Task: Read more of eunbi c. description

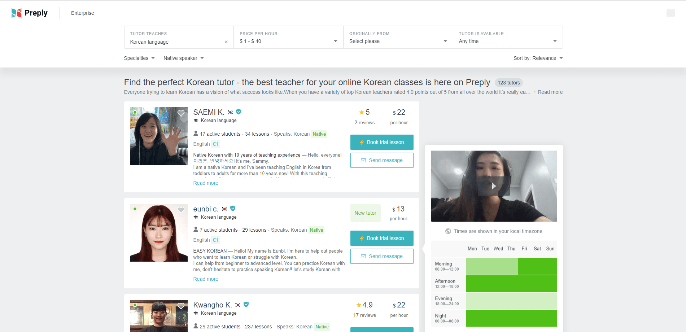Action: 206,279
